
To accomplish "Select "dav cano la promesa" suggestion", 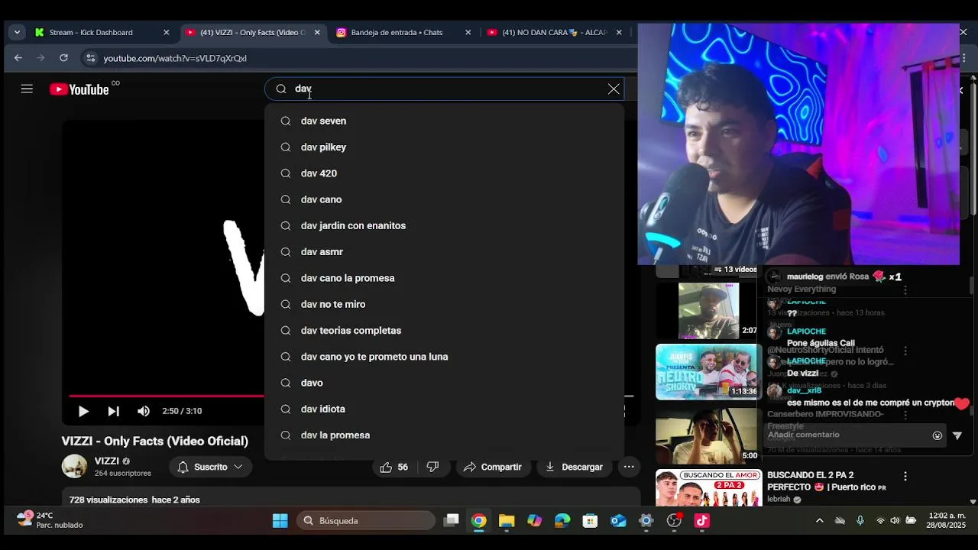I will coord(444,278).
